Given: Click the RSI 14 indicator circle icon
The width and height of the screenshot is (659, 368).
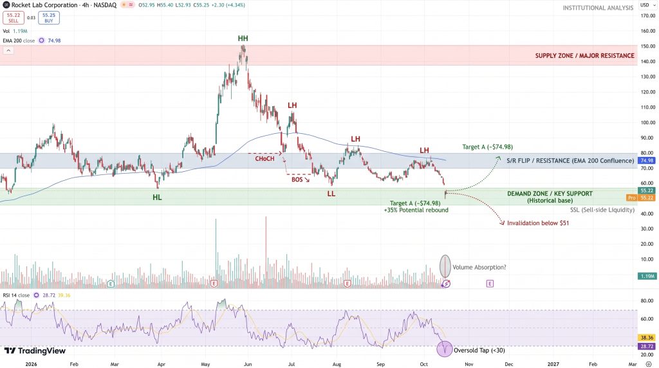Looking at the screenshot, I should (37, 295).
